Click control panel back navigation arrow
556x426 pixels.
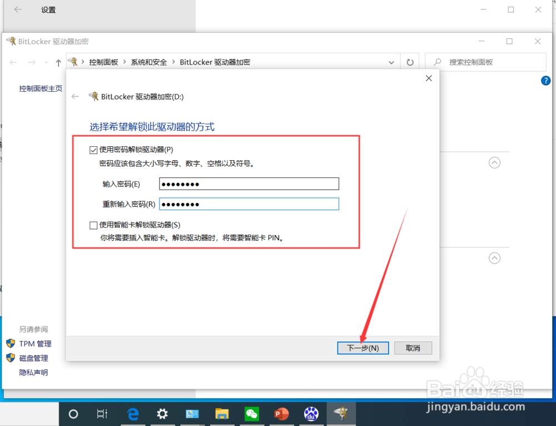coord(13,62)
